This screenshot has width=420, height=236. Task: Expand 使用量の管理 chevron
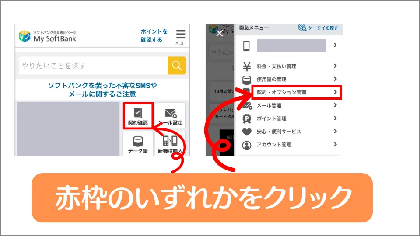pyautogui.click(x=335, y=79)
